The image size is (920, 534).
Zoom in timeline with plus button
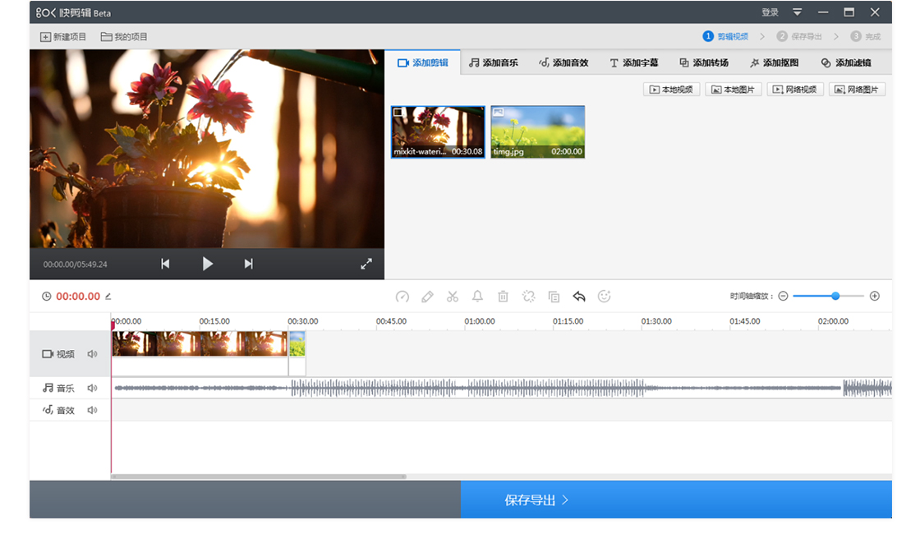(x=875, y=296)
